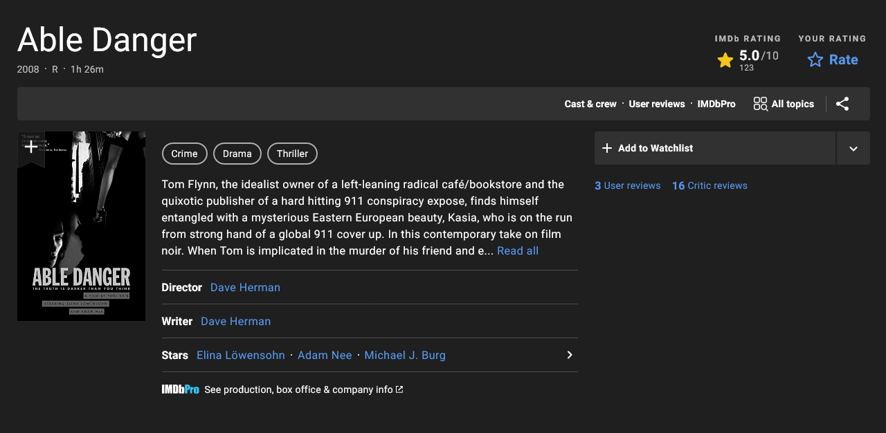
Task: Click Add to Watchlist button
Action: coord(715,148)
